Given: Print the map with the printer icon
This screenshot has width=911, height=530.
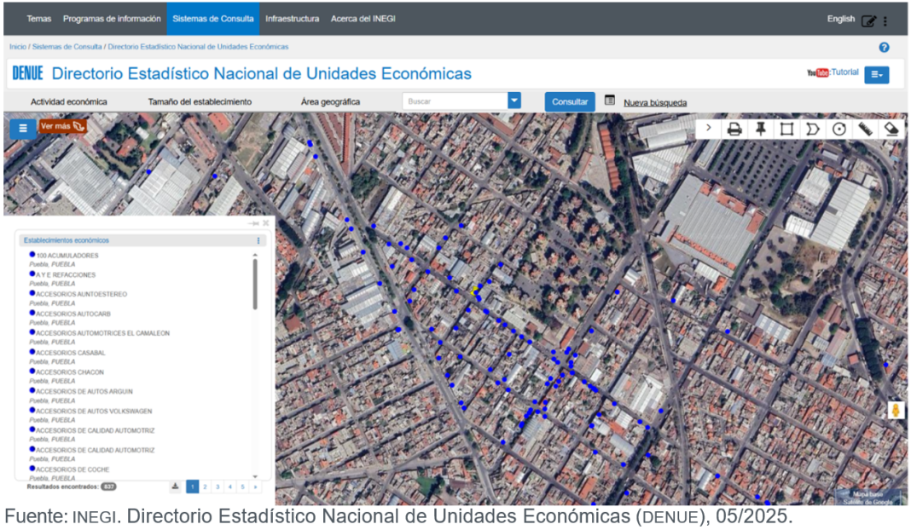Looking at the screenshot, I should [x=734, y=129].
